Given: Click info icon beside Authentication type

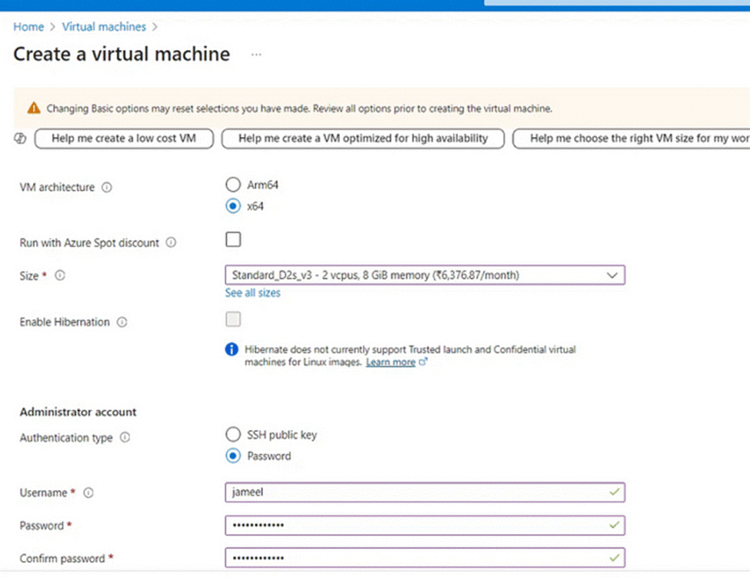Looking at the screenshot, I should (x=125, y=438).
